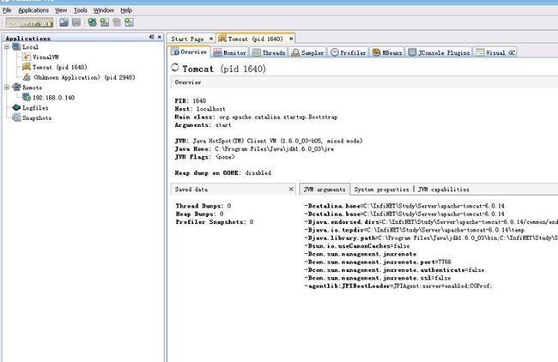Close the Saved data panel
Image resolution: width=558 pixels, height=362 pixels.
291,190
